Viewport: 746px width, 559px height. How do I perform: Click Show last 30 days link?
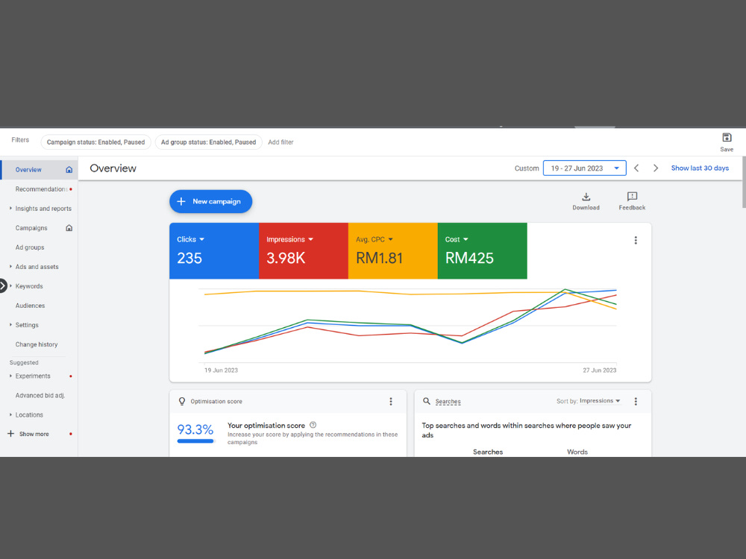click(700, 168)
